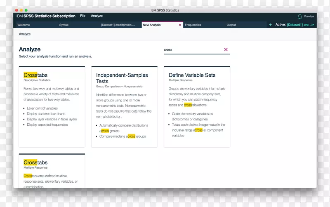Viewport: 330px width, 207px height.
Task: Switch to the Frequencies tab
Action: (204, 25)
